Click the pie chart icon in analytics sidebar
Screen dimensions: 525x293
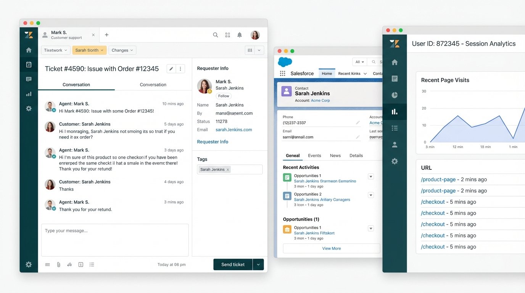click(x=395, y=95)
